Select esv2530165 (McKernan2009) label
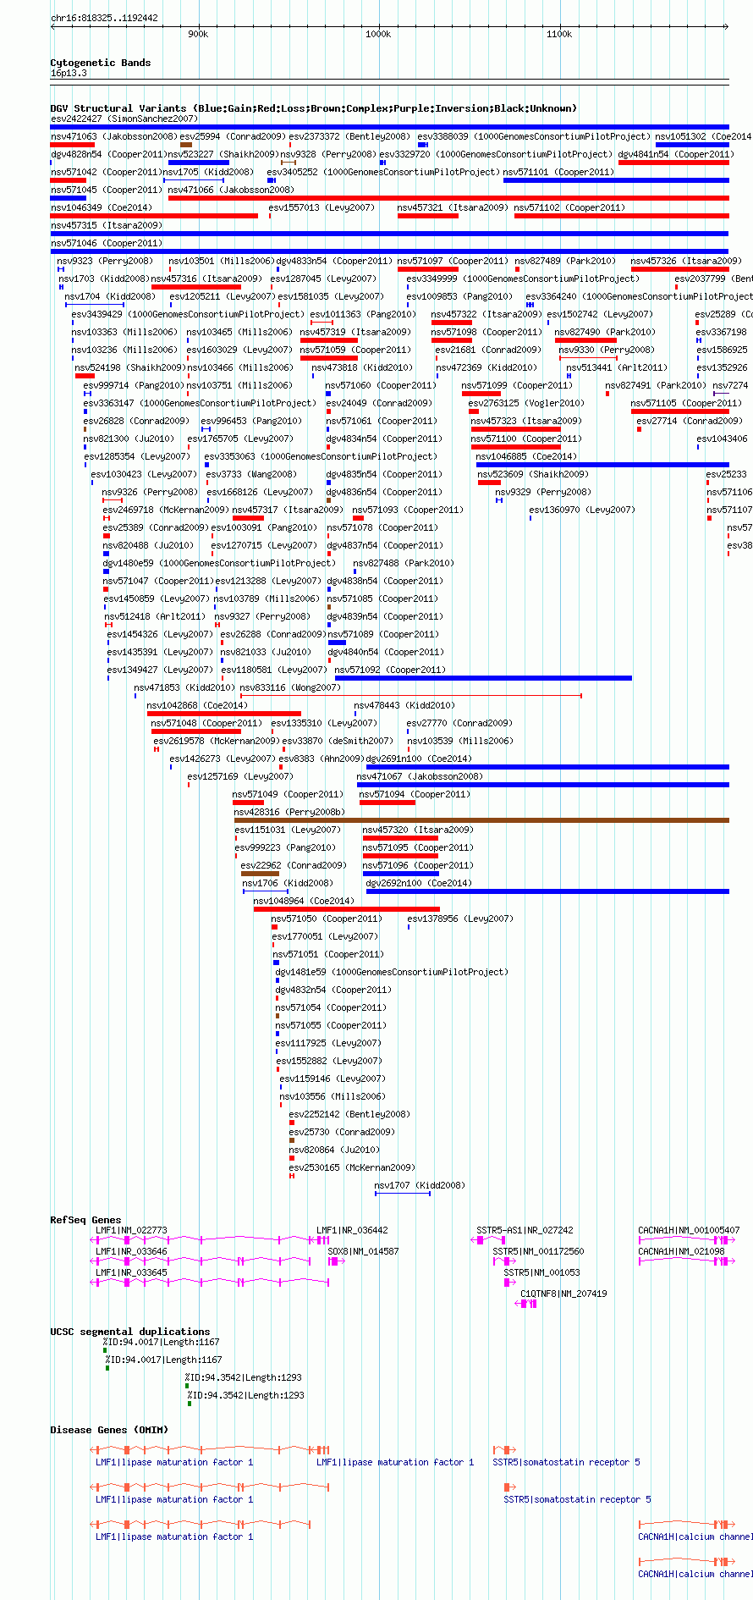The image size is (753, 1600). 352,1167
